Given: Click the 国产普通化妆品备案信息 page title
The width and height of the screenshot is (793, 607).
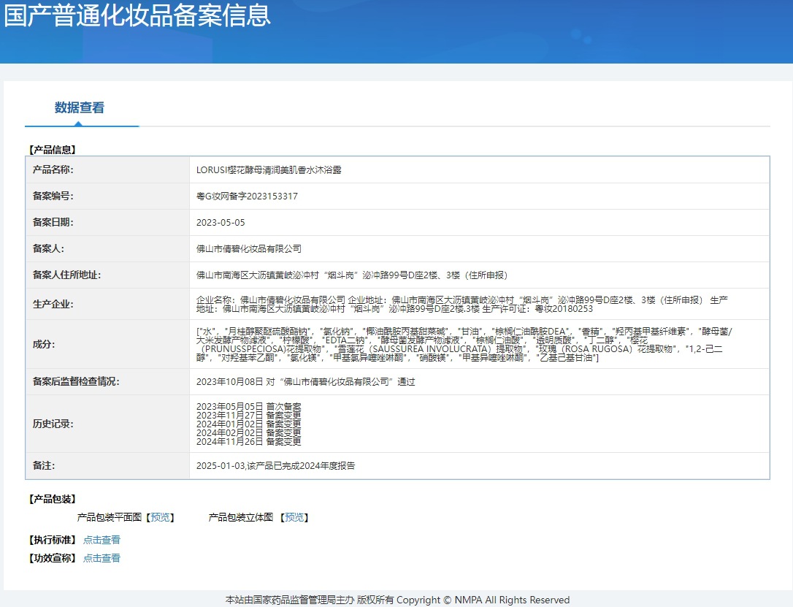Looking at the screenshot, I should [x=137, y=15].
